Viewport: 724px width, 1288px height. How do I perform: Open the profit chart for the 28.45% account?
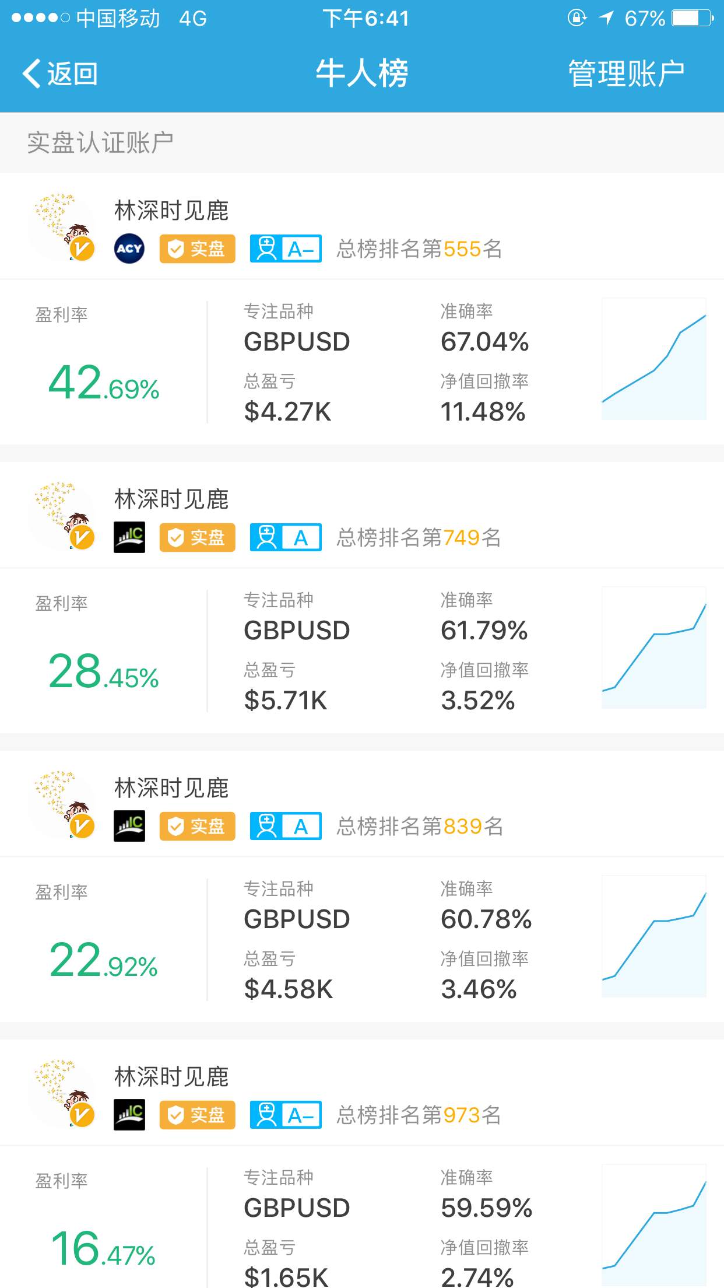[x=653, y=647]
